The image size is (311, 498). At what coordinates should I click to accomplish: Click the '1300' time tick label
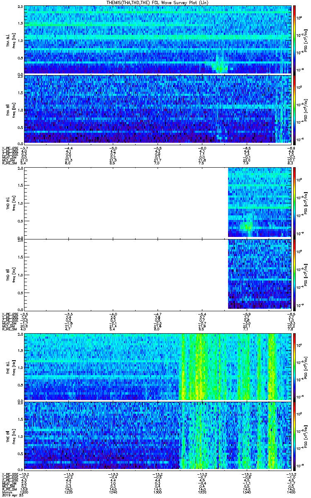point(158,491)
